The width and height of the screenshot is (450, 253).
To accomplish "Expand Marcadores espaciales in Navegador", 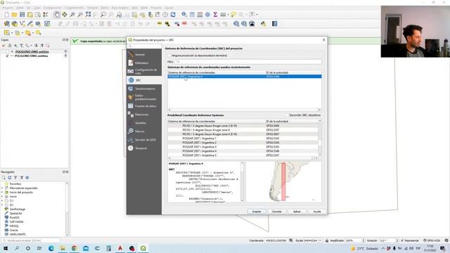I will click(x=2, y=188).
